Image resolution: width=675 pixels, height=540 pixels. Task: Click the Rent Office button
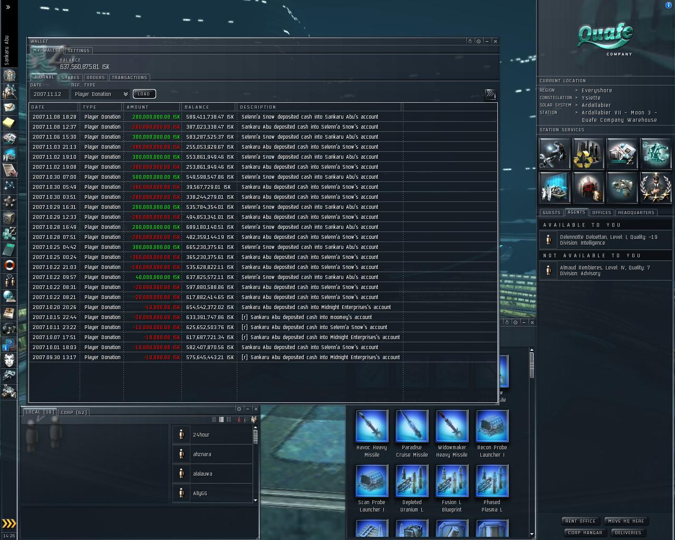pos(581,521)
